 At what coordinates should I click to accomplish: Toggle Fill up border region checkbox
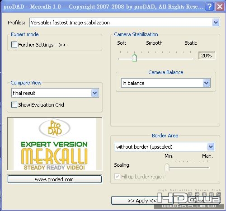117,176
